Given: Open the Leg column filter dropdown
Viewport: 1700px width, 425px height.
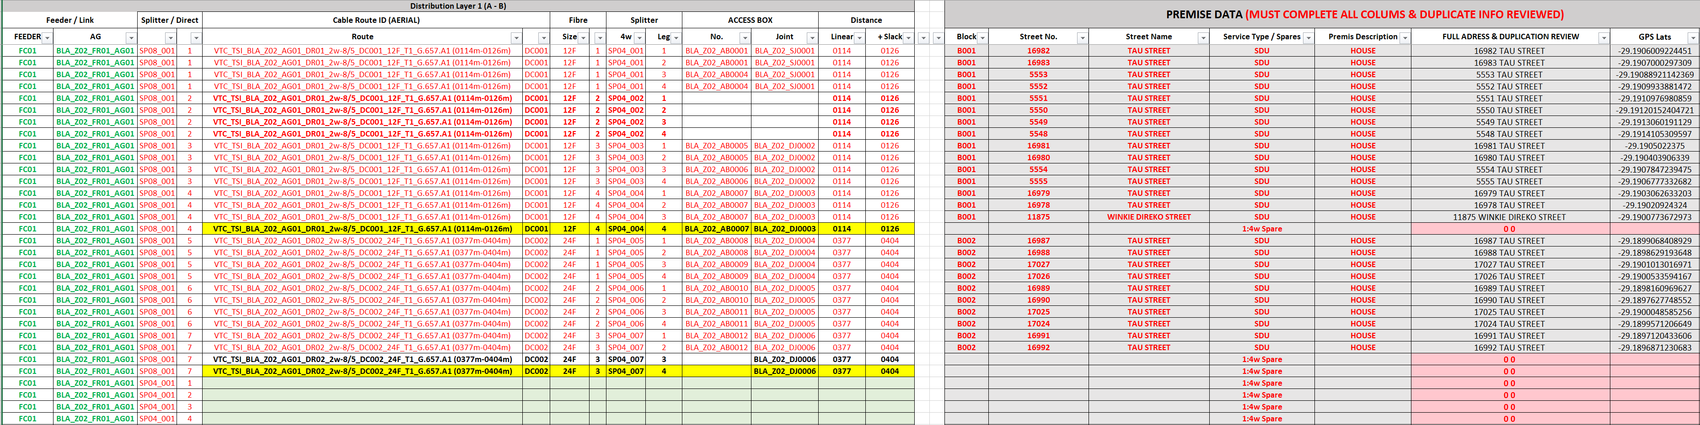Looking at the screenshot, I should (x=676, y=37).
